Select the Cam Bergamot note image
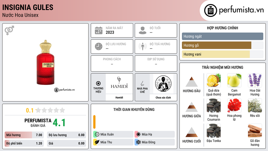This screenshot has width=268, height=151. 234,80
